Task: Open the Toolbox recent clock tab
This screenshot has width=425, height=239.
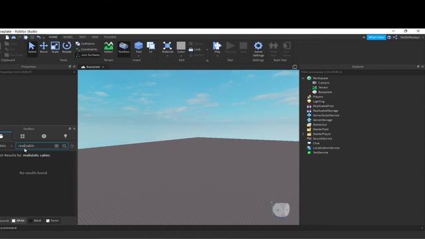Action: pyautogui.click(x=44, y=136)
